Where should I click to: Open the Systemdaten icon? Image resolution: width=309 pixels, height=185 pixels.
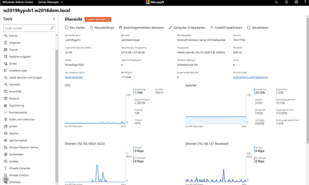[x=6, y=154]
